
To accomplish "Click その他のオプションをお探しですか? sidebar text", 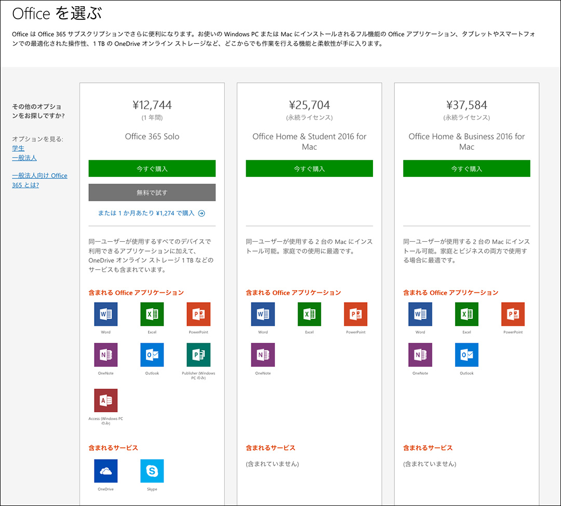I will [38, 111].
